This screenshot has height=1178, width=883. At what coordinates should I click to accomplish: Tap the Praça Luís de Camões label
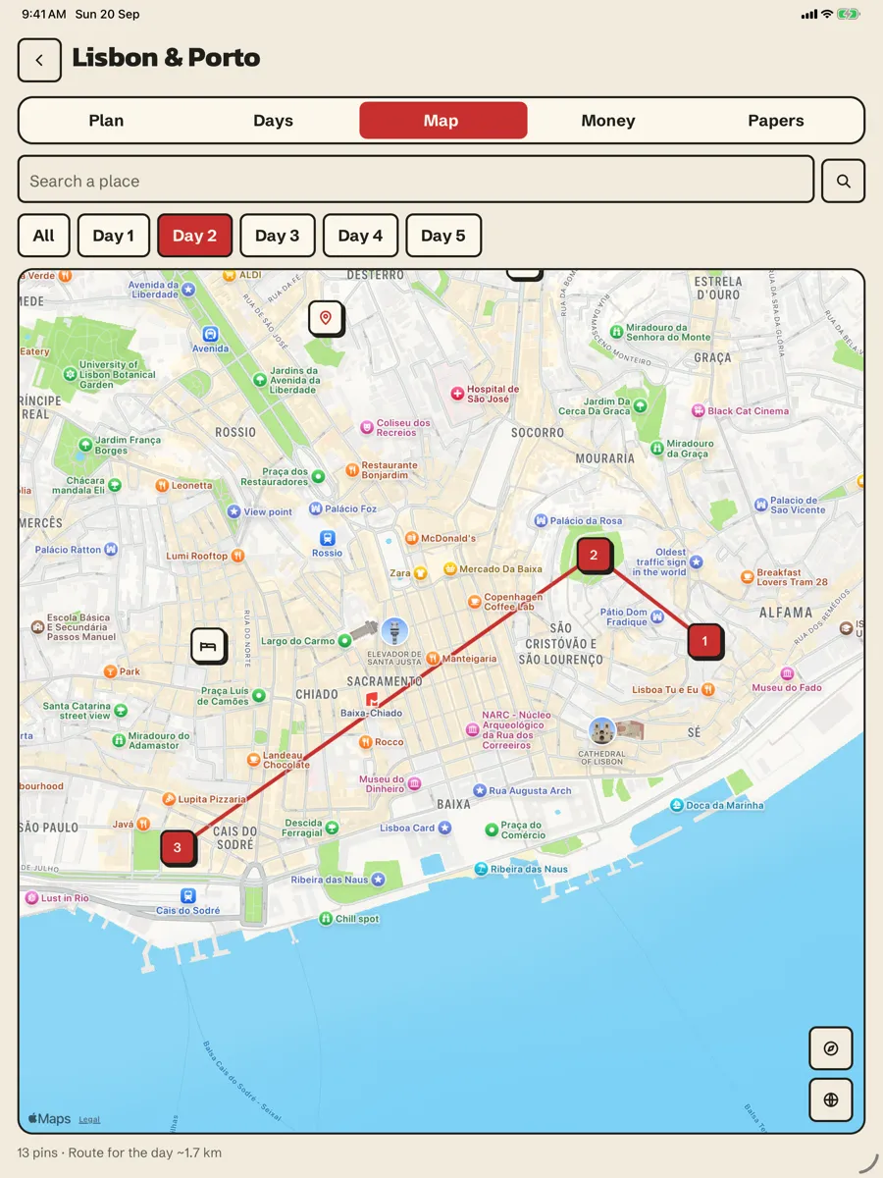(x=225, y=696)
